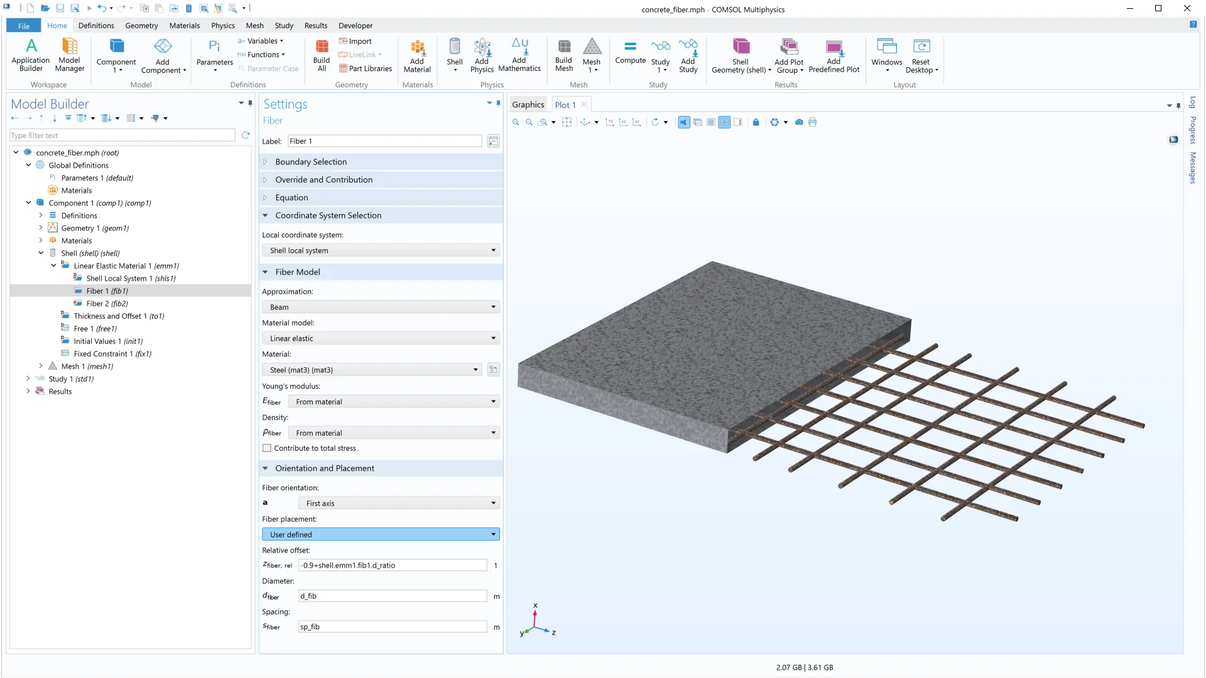Image resolution: width=1206 pixels, height=678 pixels.
Task: Click the Print icon in Graphics toolbar
Action: tap(813, 122)
